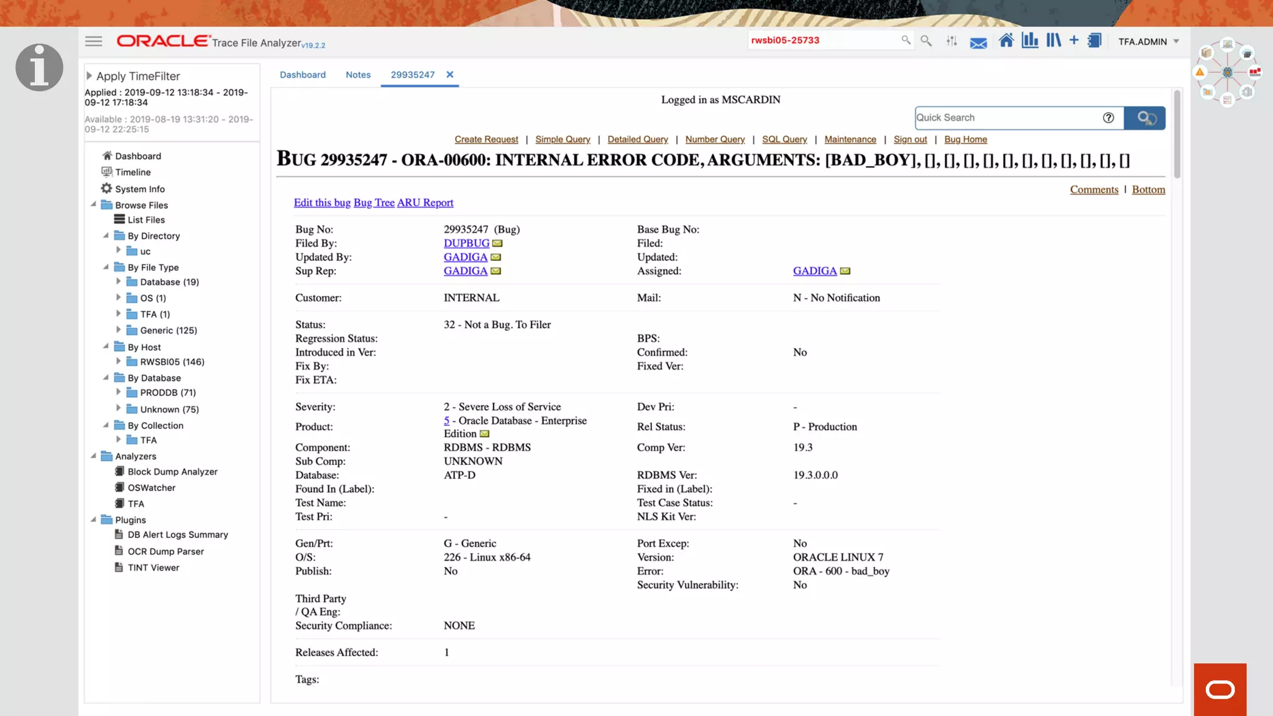The height and width of the screenshot is (716, 1273).
Task: Click the Maintenance menu link
Action: (850, 139)
